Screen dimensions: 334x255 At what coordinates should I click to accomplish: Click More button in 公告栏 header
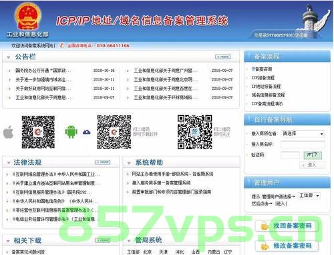pyautogui.click(x=223, y=57)
